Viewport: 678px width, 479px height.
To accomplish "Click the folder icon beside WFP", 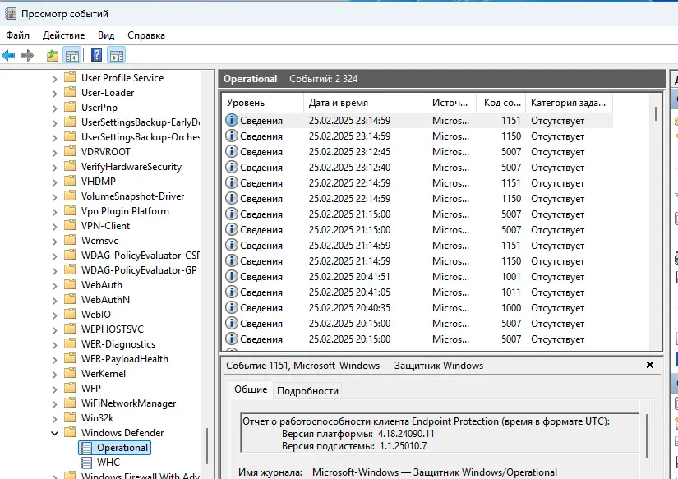I will (x=70, y=389).
